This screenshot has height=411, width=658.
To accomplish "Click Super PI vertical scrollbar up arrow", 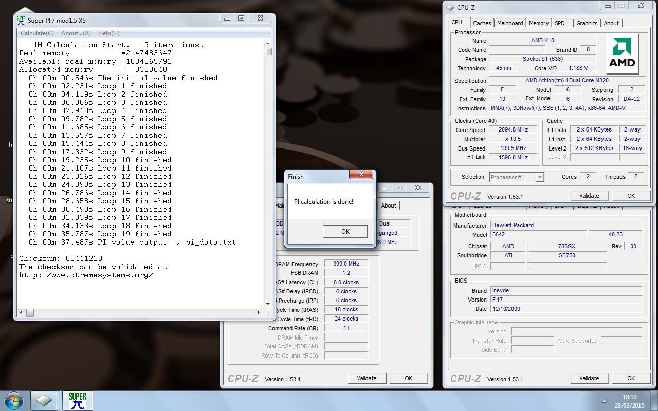I will [x=268, y=44].
